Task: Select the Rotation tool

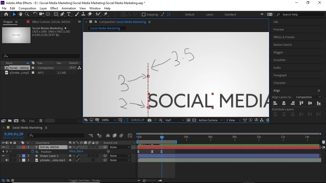Action: click(35, 14)
